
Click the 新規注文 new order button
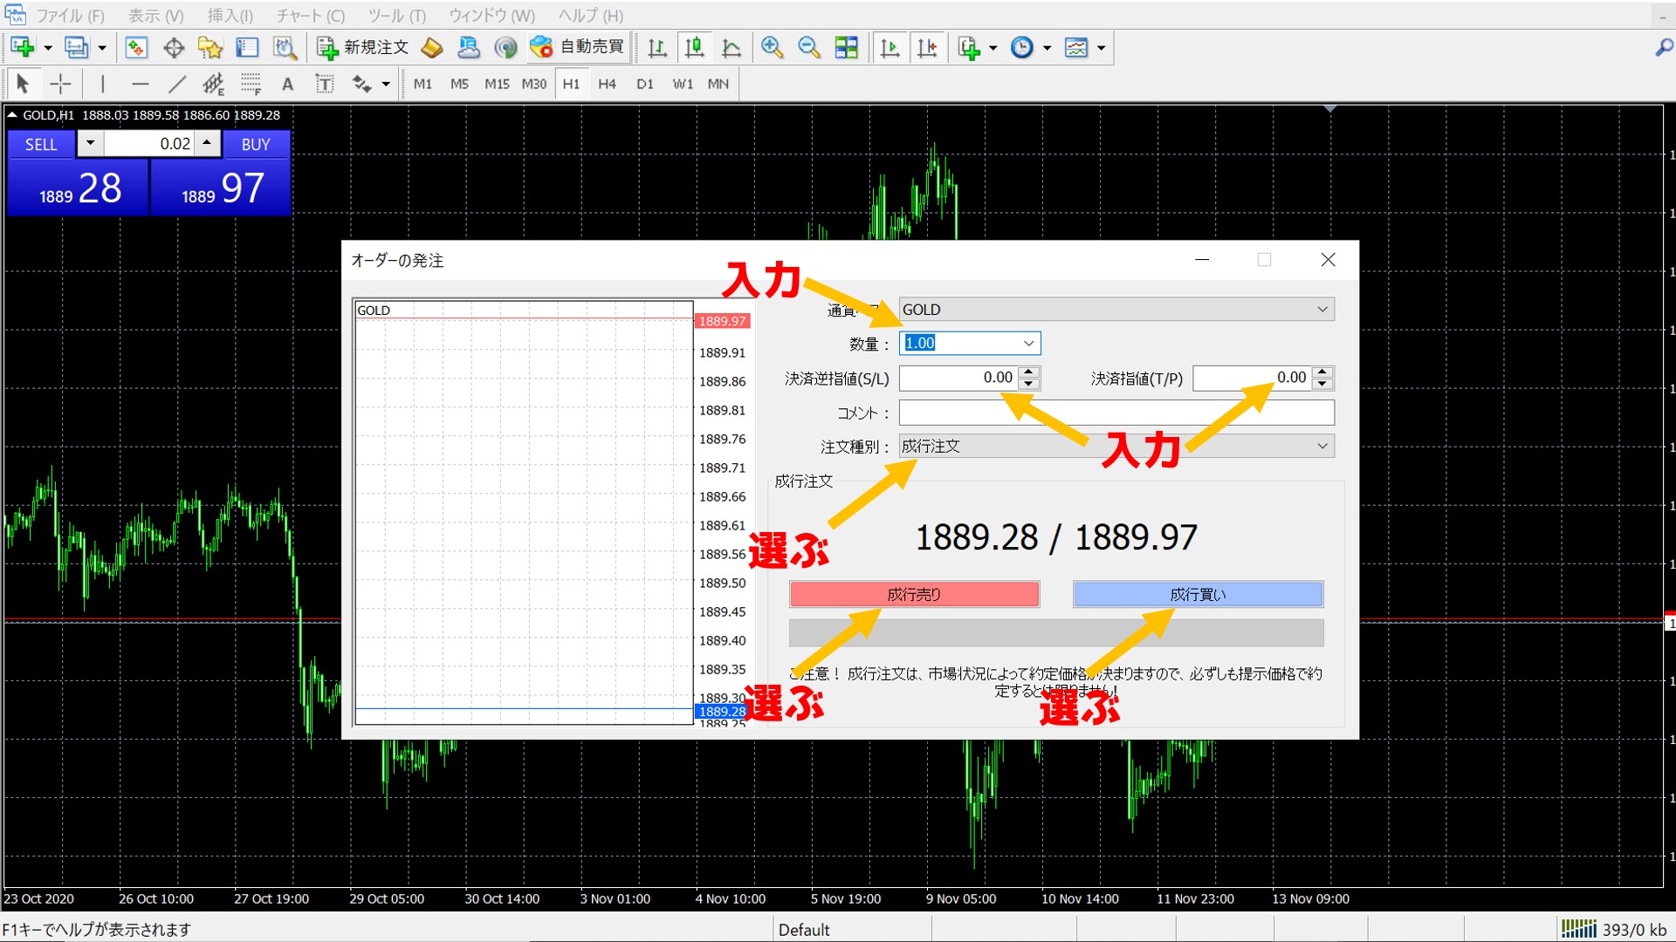[x=363, y=47]
